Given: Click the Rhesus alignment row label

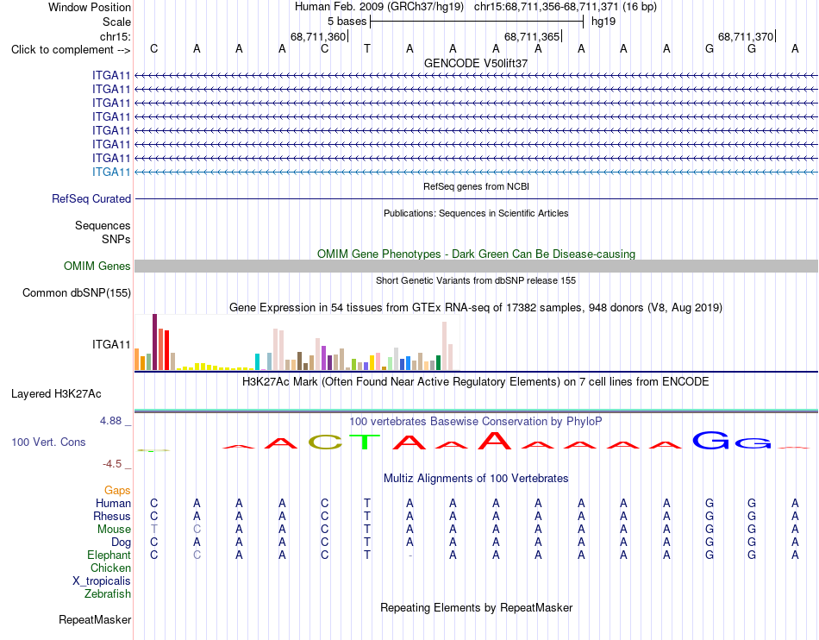Looking at the screenshot, I should point(112,516).
